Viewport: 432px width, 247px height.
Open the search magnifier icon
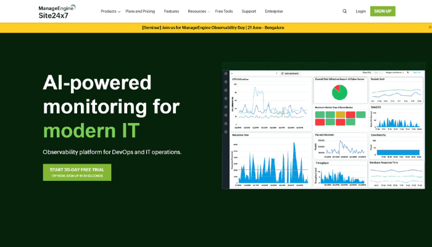344,11
